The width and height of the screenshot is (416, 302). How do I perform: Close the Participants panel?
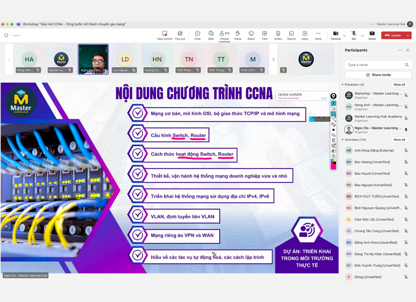408,50
